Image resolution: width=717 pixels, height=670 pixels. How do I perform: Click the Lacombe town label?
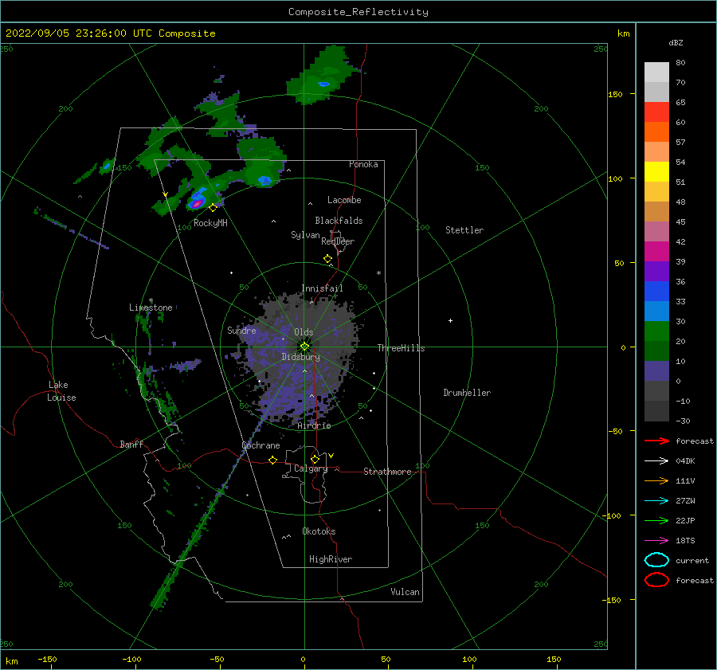[x=344, y=200]
